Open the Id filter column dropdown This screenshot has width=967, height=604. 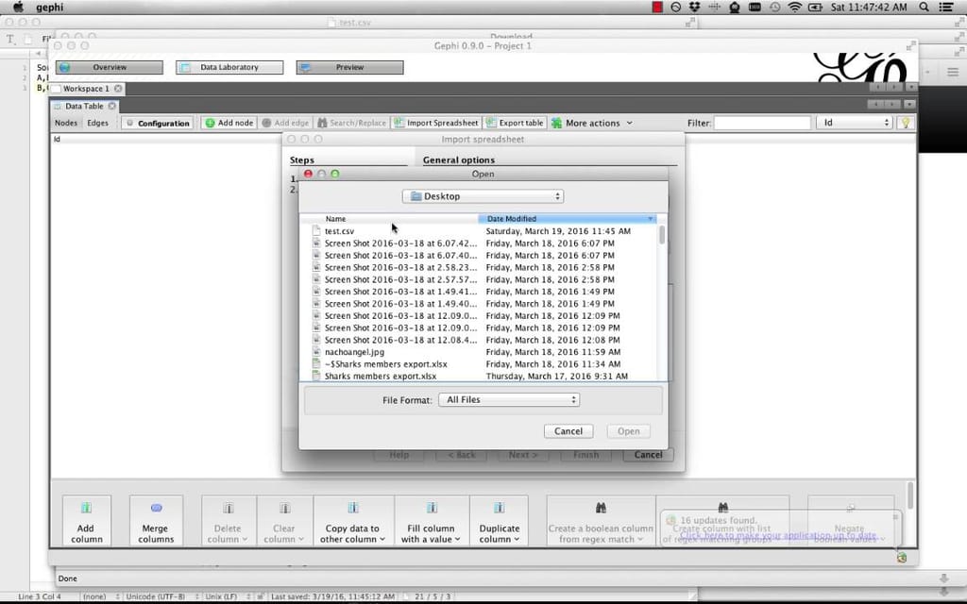click(855, 123)
